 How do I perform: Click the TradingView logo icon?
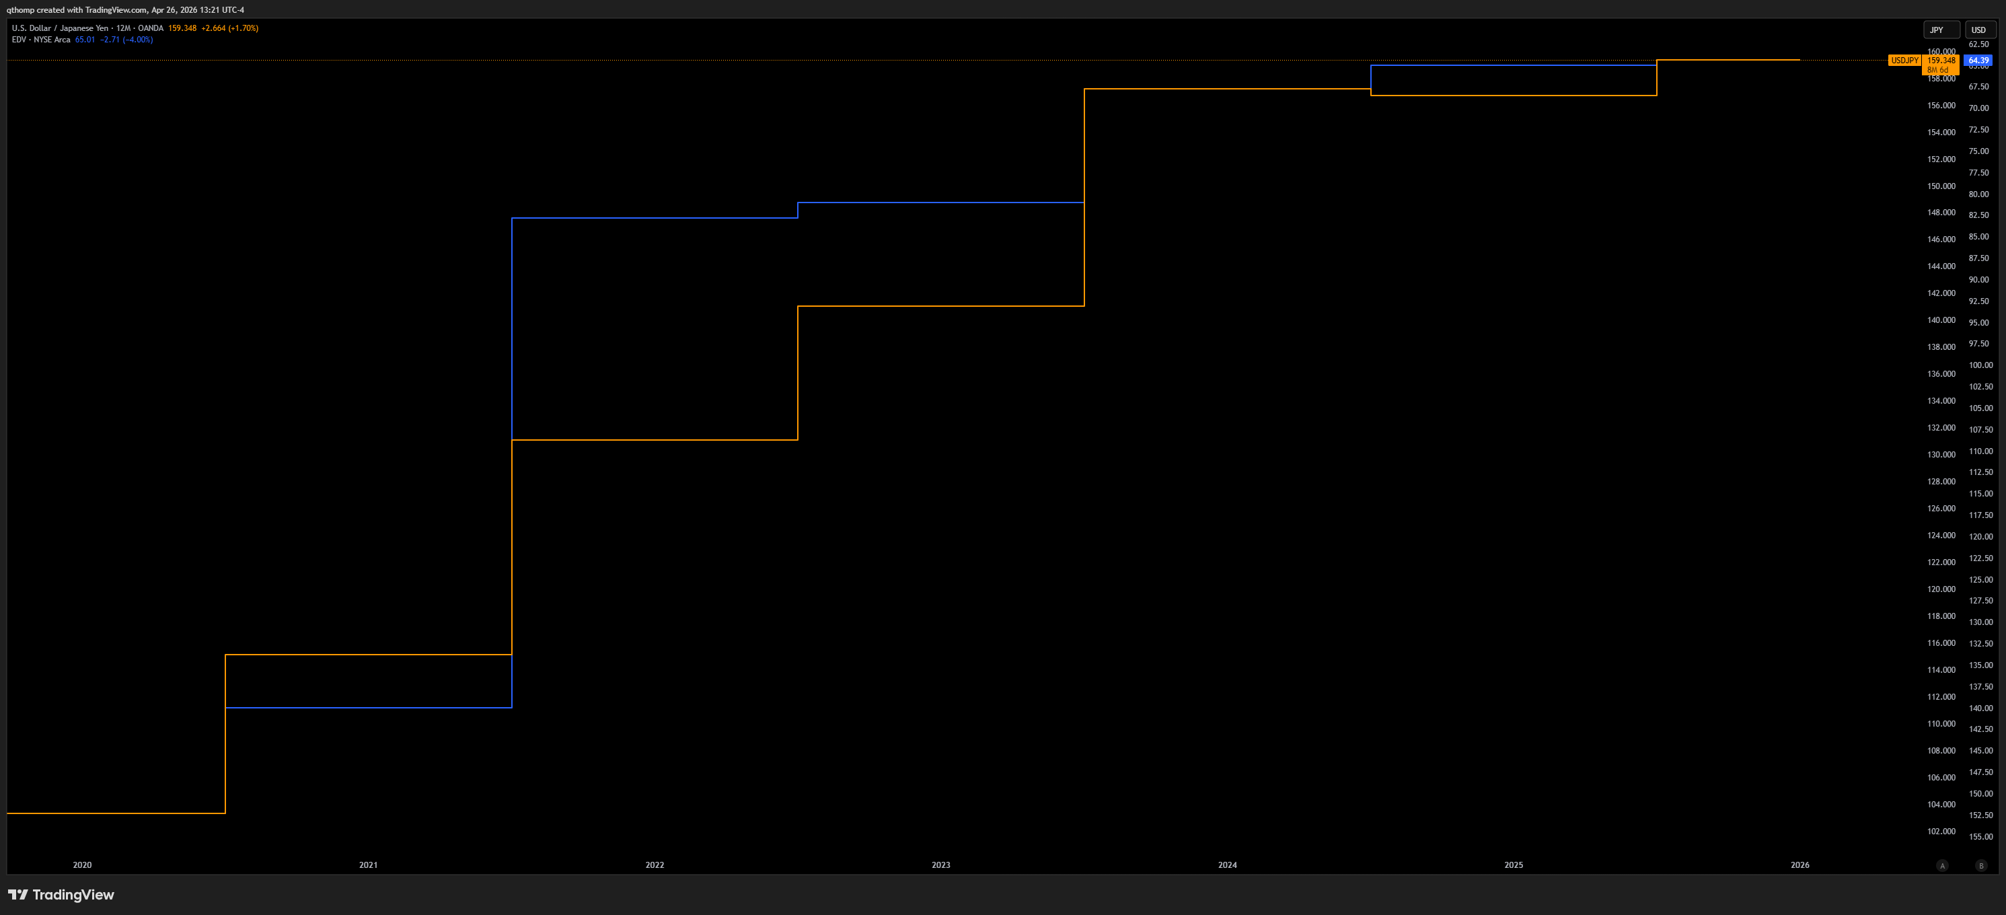click(x=18, y=895)
